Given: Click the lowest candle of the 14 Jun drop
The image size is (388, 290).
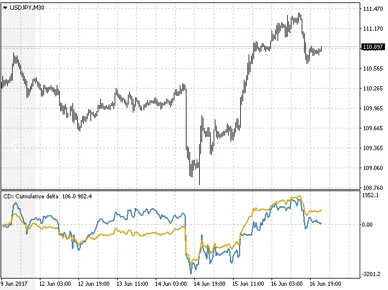Looking at the screenshot, I should click(x=199, y=178).
